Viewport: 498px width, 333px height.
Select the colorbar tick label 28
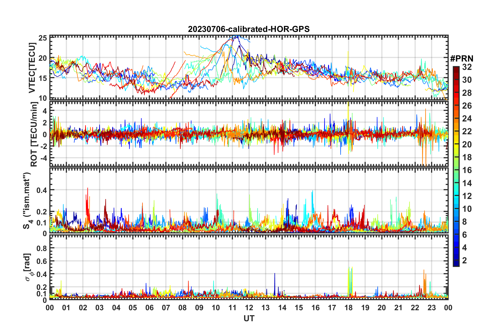[467, 93]
